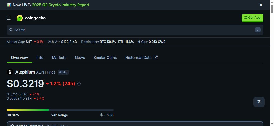The height and width of the screenshot is (126, 274).
Task: Open the Get App button
Action: coord(252,18)
